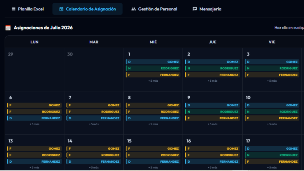Image resolution: width=304 pixels, height=171 pixels.
Task: Select RODRIGUEZ N shift on July 1
Action: click(153, 69)
